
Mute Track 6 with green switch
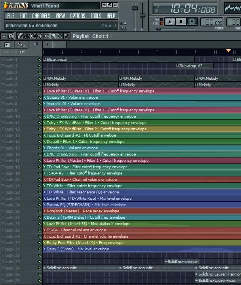39,91
